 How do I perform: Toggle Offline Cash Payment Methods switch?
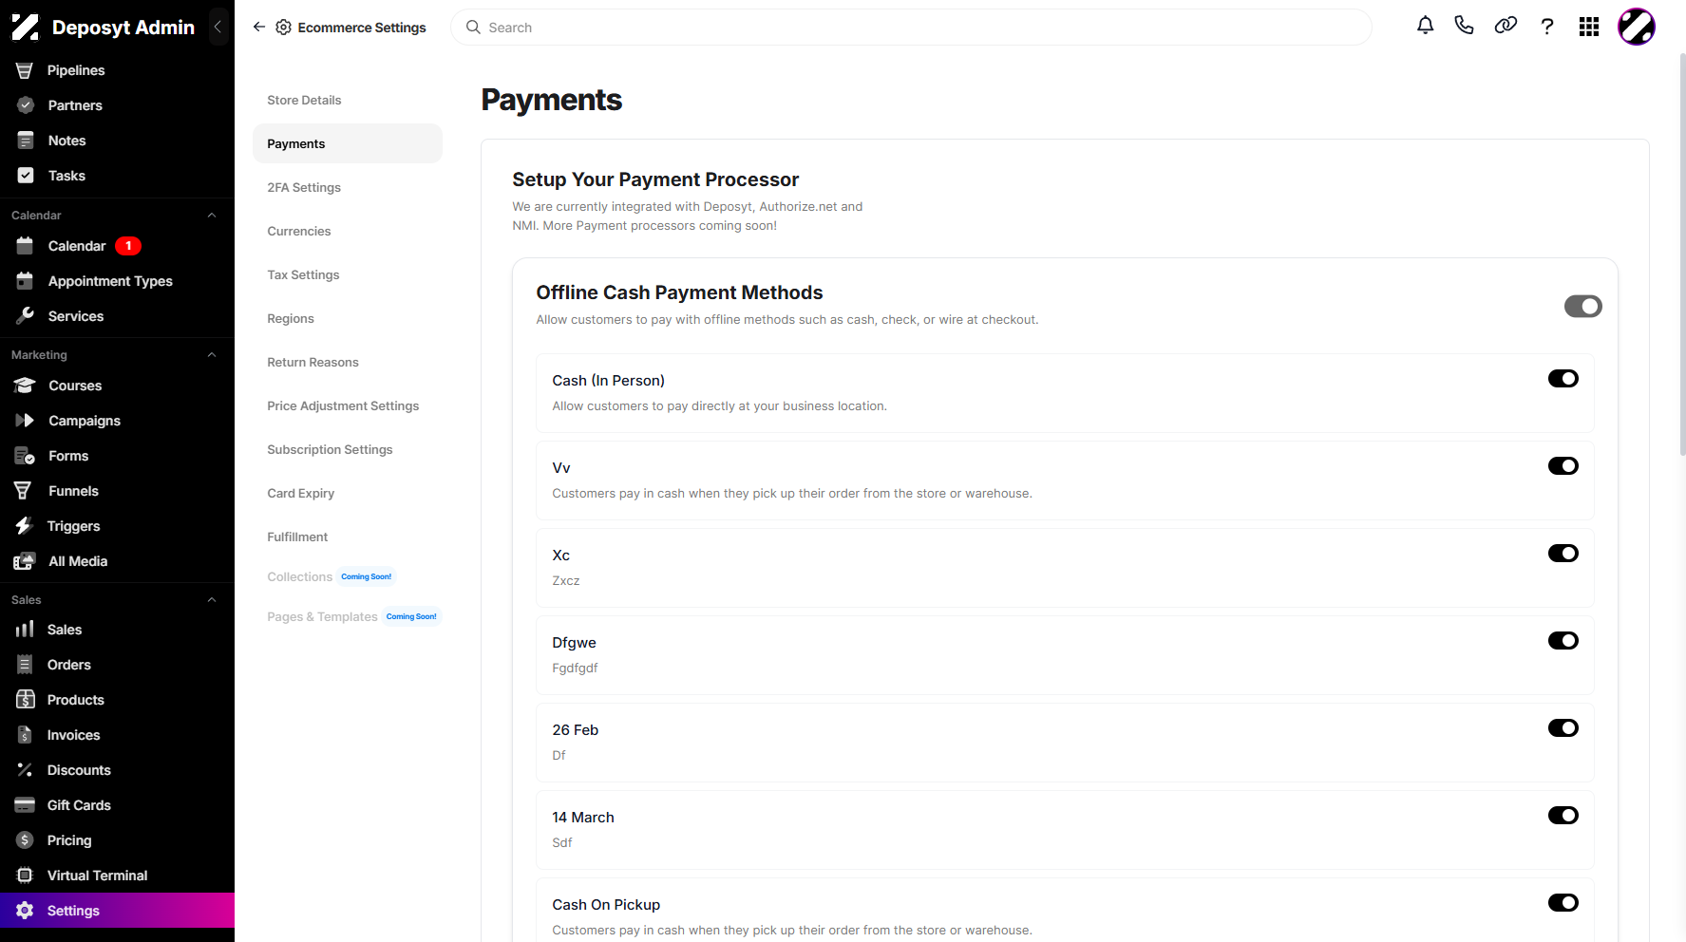pos(1582,306)
